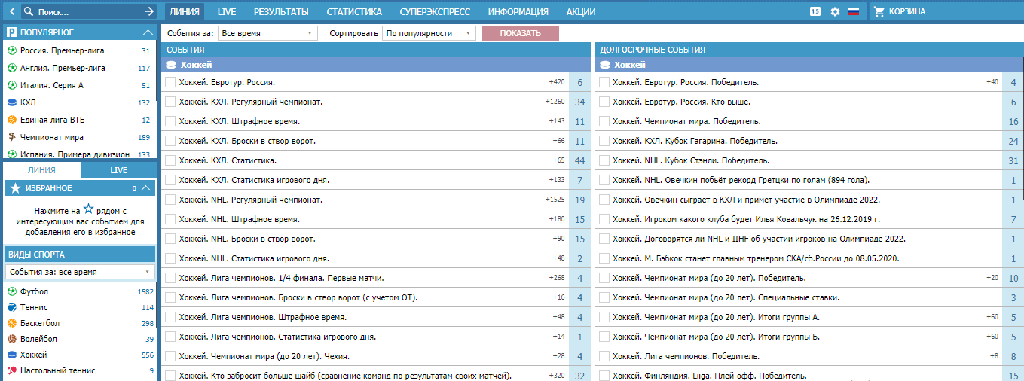Collapse the Популярное section chevron
The width and height of the screenshot is (1024, 381).
tap(148, 32)
